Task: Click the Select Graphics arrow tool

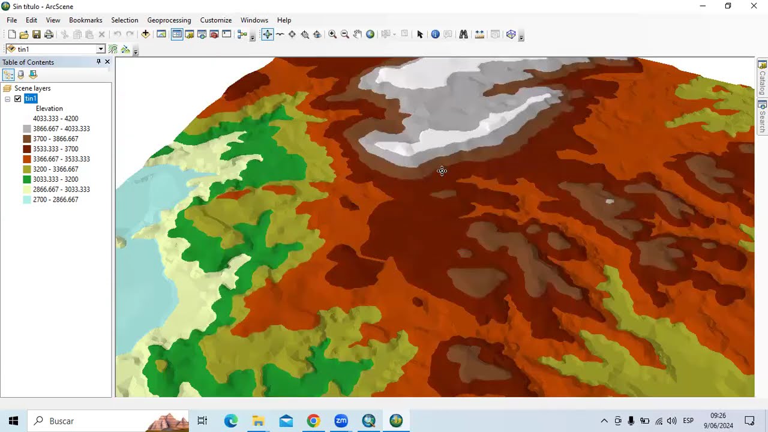Action: coord(420,34)
